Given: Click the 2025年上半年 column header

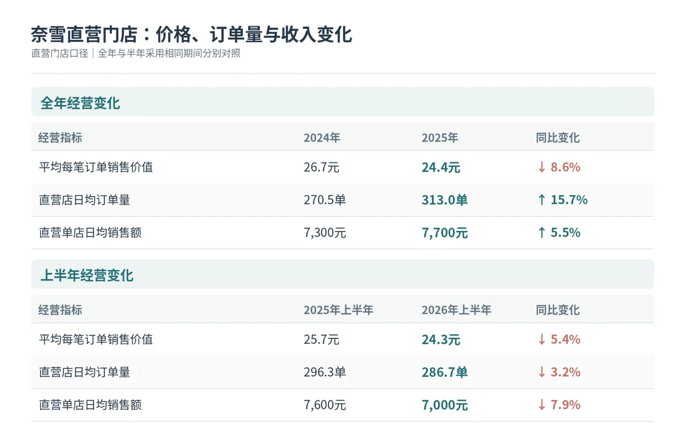Looking at the screenshot, I should (339, 310).
